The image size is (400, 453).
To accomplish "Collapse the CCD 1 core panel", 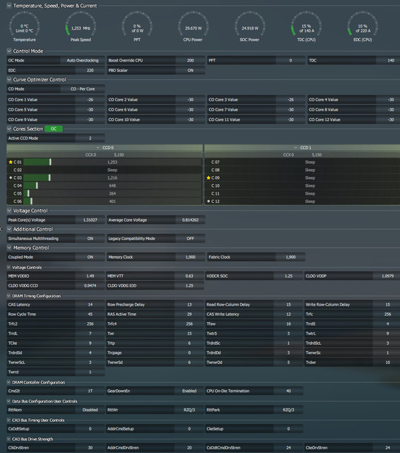I will point(295,148).
